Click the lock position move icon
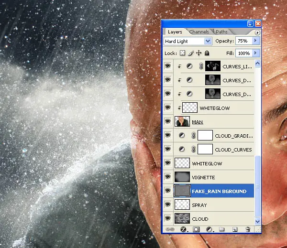Image resolution: width=287 pixels, height=248 pixels. (199, 53)
